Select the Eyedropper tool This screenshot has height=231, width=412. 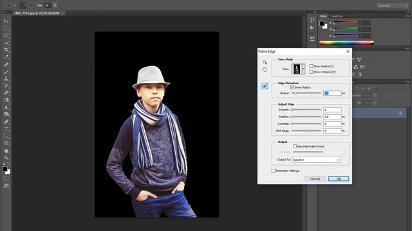point(6,56)
